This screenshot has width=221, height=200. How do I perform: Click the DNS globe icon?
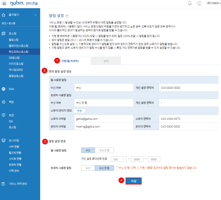click(4, 89)
